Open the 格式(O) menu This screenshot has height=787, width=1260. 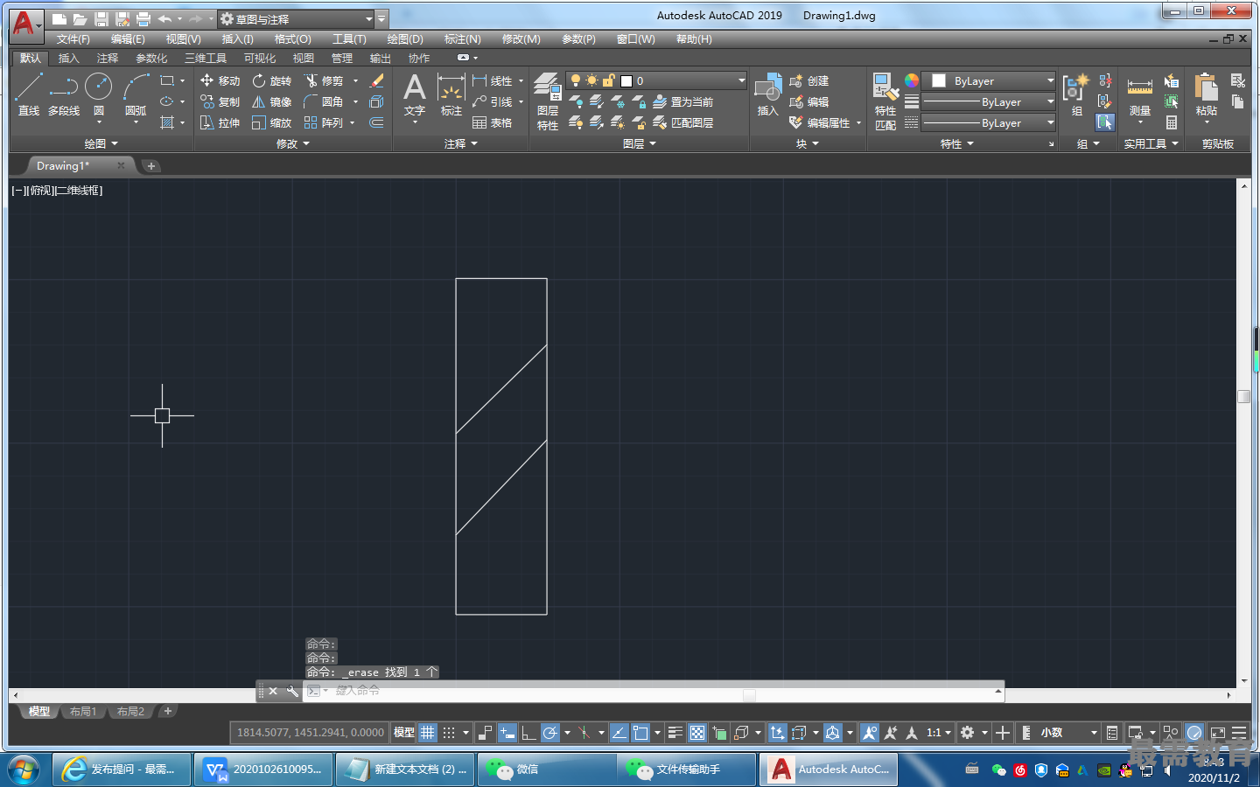292,39
